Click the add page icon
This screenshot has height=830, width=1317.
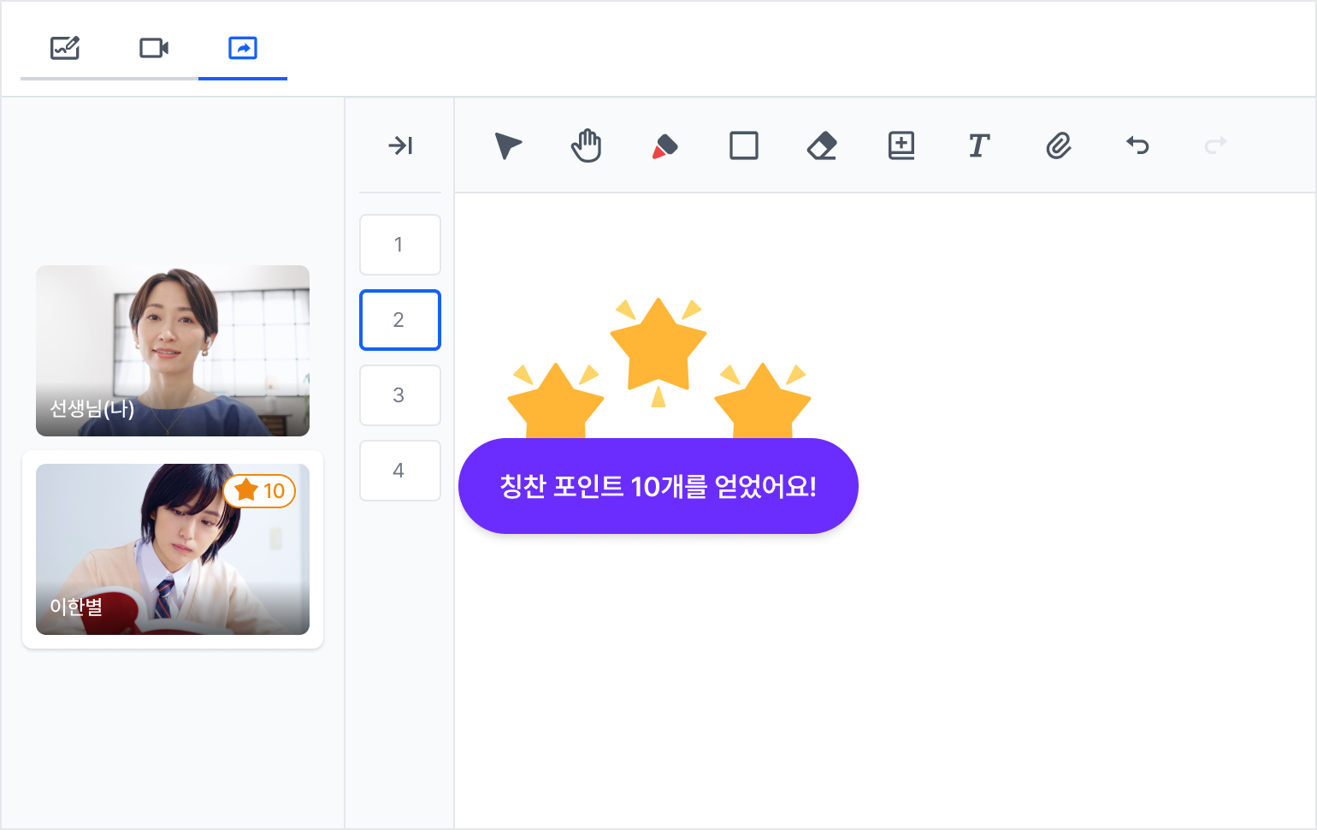pyautogui.click(x=901, y=145)
